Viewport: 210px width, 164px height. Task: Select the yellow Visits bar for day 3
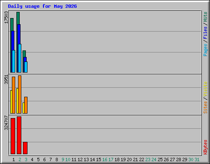click(23, 108)
